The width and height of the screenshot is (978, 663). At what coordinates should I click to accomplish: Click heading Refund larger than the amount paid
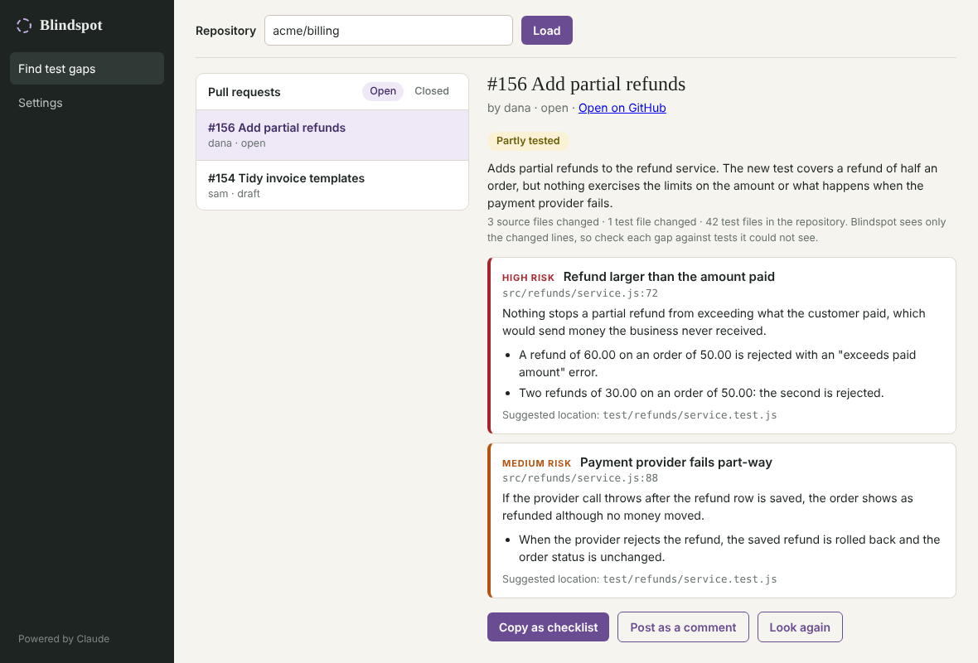click(x=669, y=277)
